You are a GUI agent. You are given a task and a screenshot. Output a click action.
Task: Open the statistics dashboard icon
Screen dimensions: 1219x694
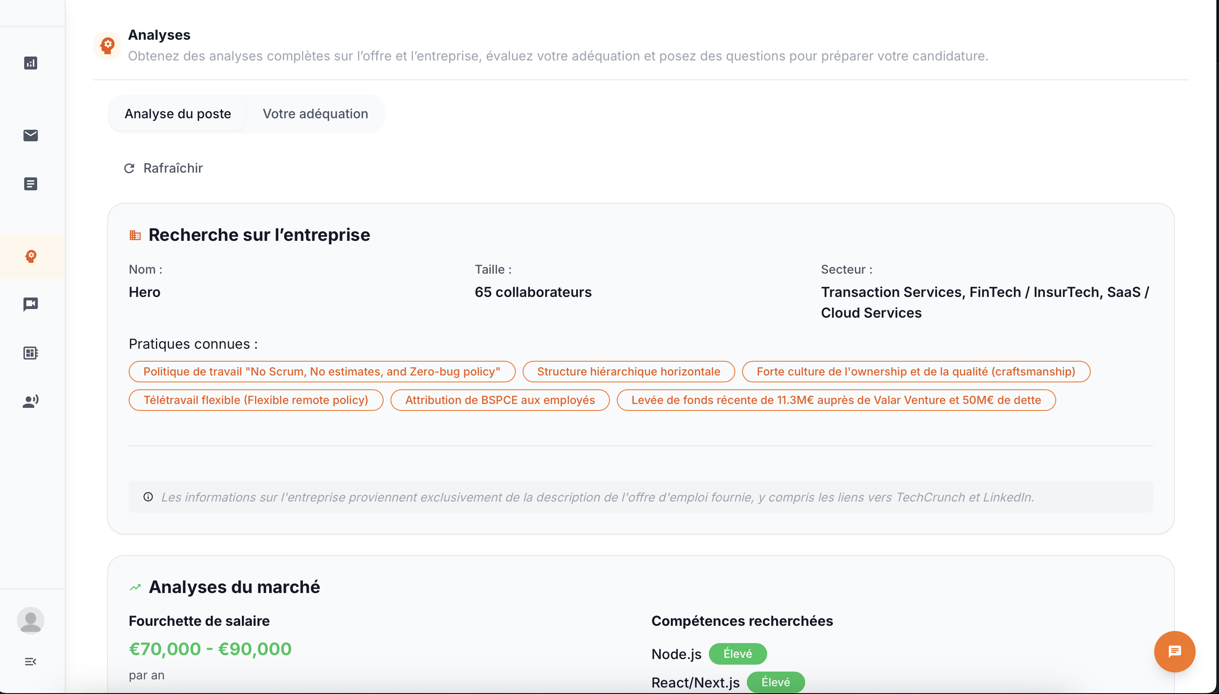pos(31,63)
